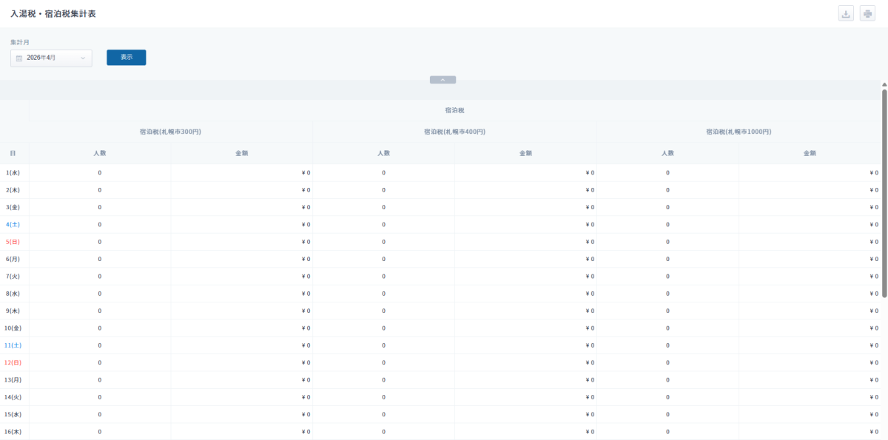Screen dimensions: 888x440
Task: Open the 集計月 month dropdown arrow
Action: (x=83, y=58)
